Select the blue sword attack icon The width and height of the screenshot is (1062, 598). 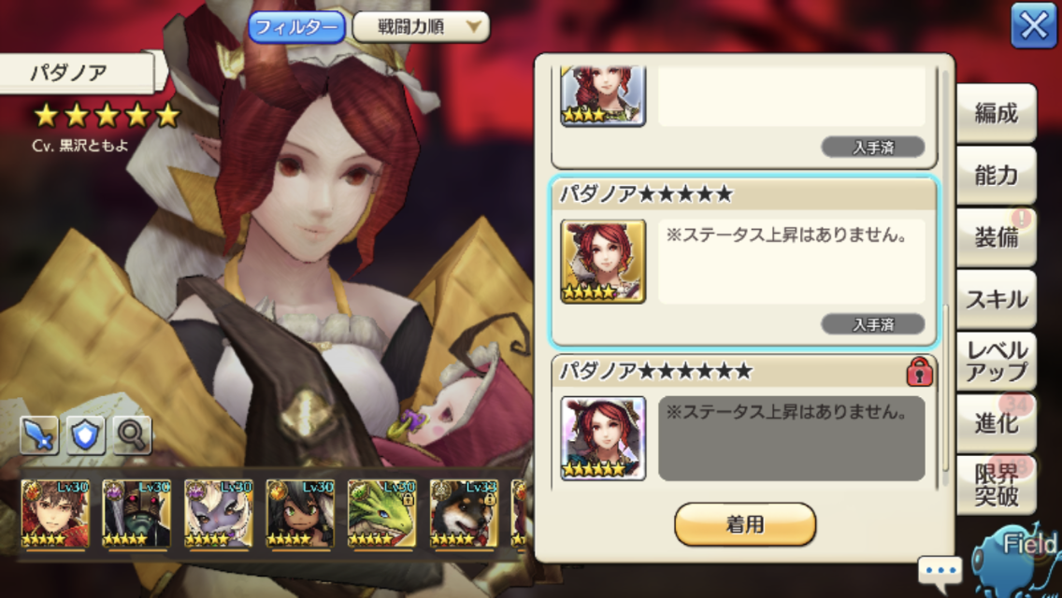tap(39, 434)
